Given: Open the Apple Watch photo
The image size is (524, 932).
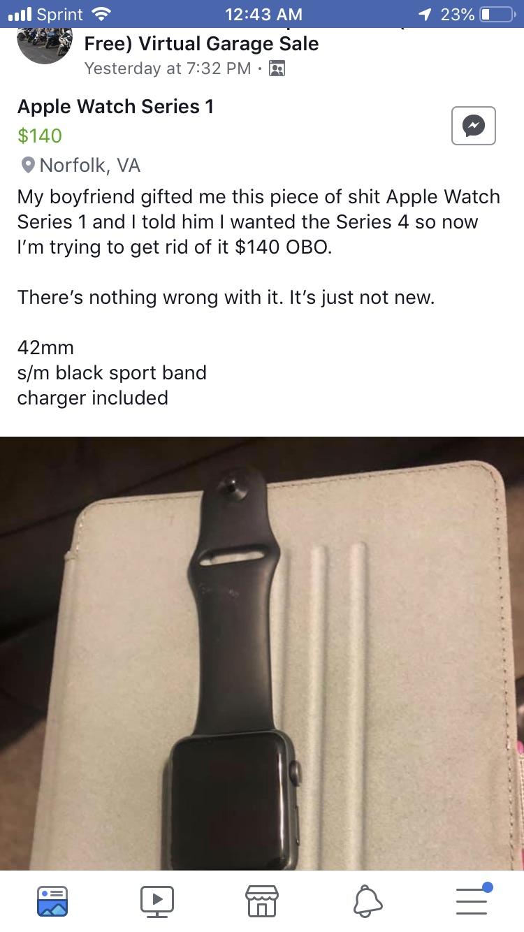Looking at the screenshot, I should coord(262,653).
